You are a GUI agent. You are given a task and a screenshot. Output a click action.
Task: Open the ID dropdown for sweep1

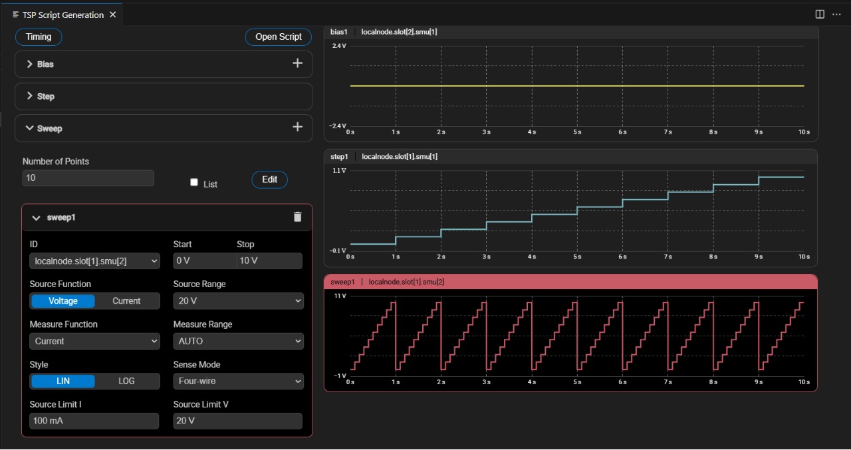click(94, 261)
